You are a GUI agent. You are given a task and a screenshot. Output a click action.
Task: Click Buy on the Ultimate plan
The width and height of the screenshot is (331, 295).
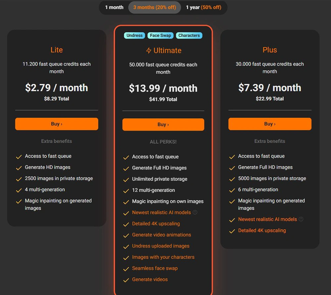163,124
